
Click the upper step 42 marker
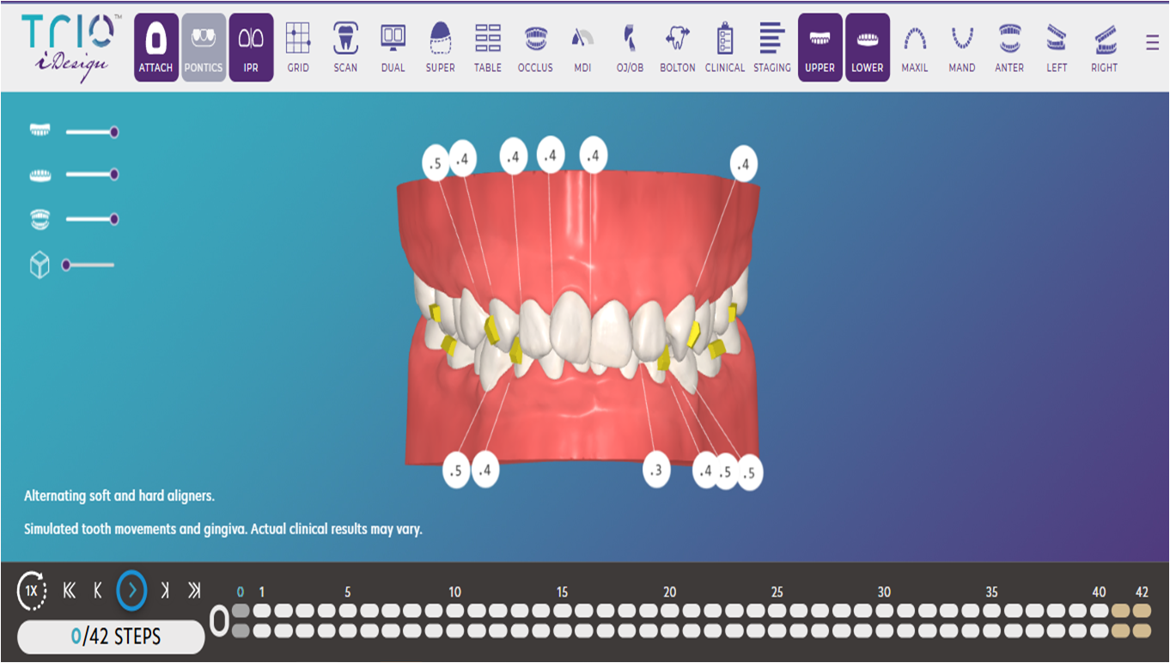(1142, 611)
